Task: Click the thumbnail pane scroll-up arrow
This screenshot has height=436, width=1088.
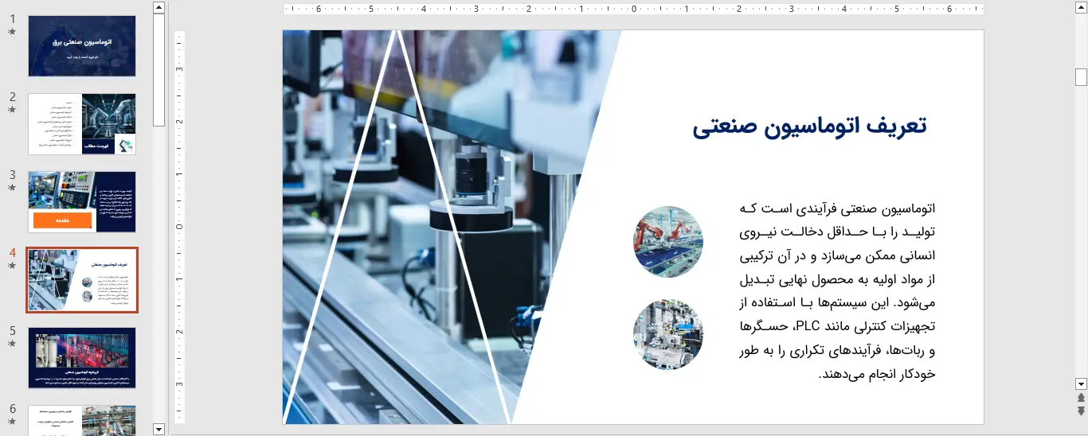Action: coord(159,7)
